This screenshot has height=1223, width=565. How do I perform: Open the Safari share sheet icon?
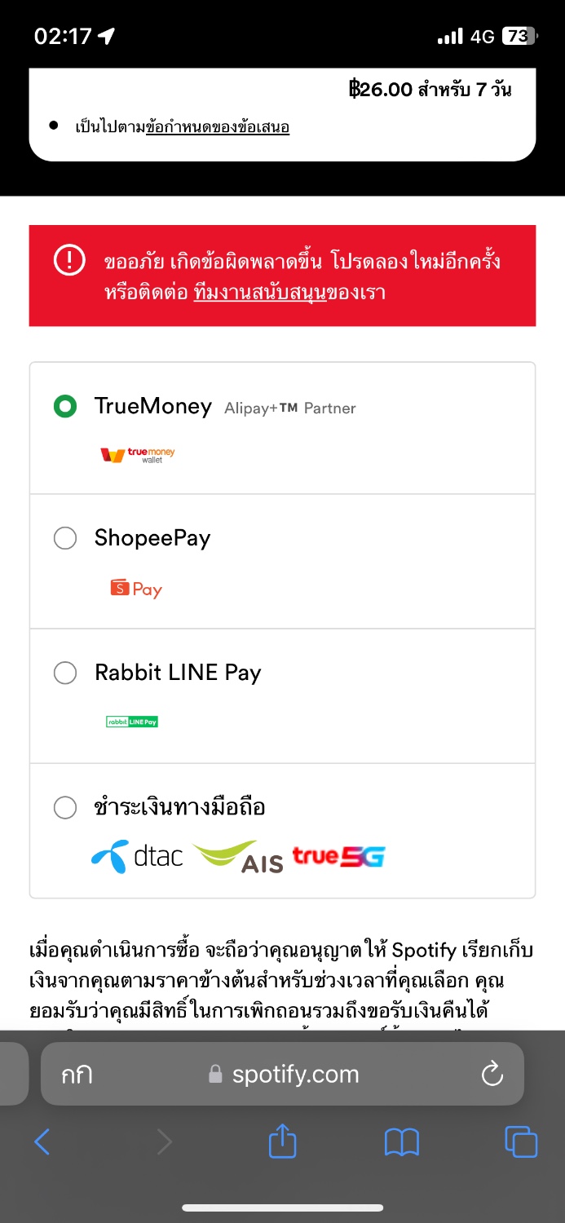[282, 1140]
